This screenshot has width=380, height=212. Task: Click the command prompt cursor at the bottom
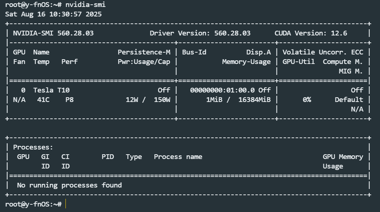(66, 204)
